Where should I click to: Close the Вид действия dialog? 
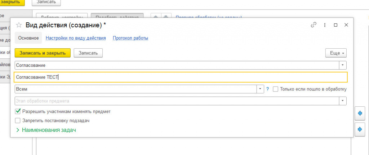[x=346, y=25]
